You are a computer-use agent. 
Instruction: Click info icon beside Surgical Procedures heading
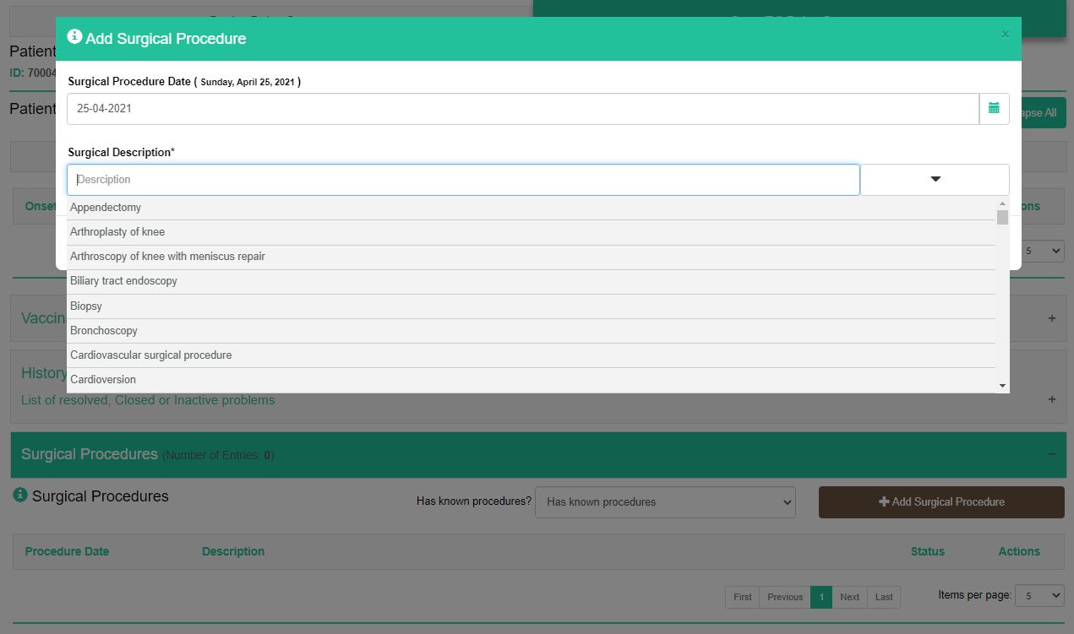(x=20, y=496)
